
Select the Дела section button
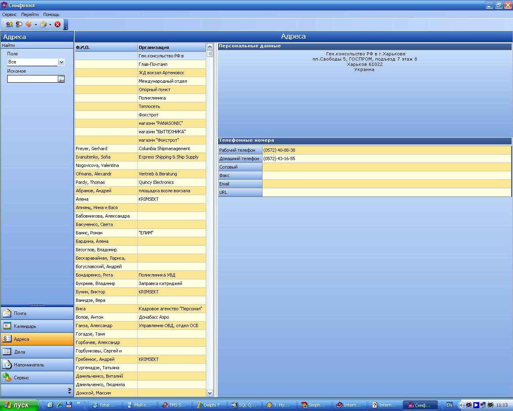pyautogui.click(x=37, y=352)
